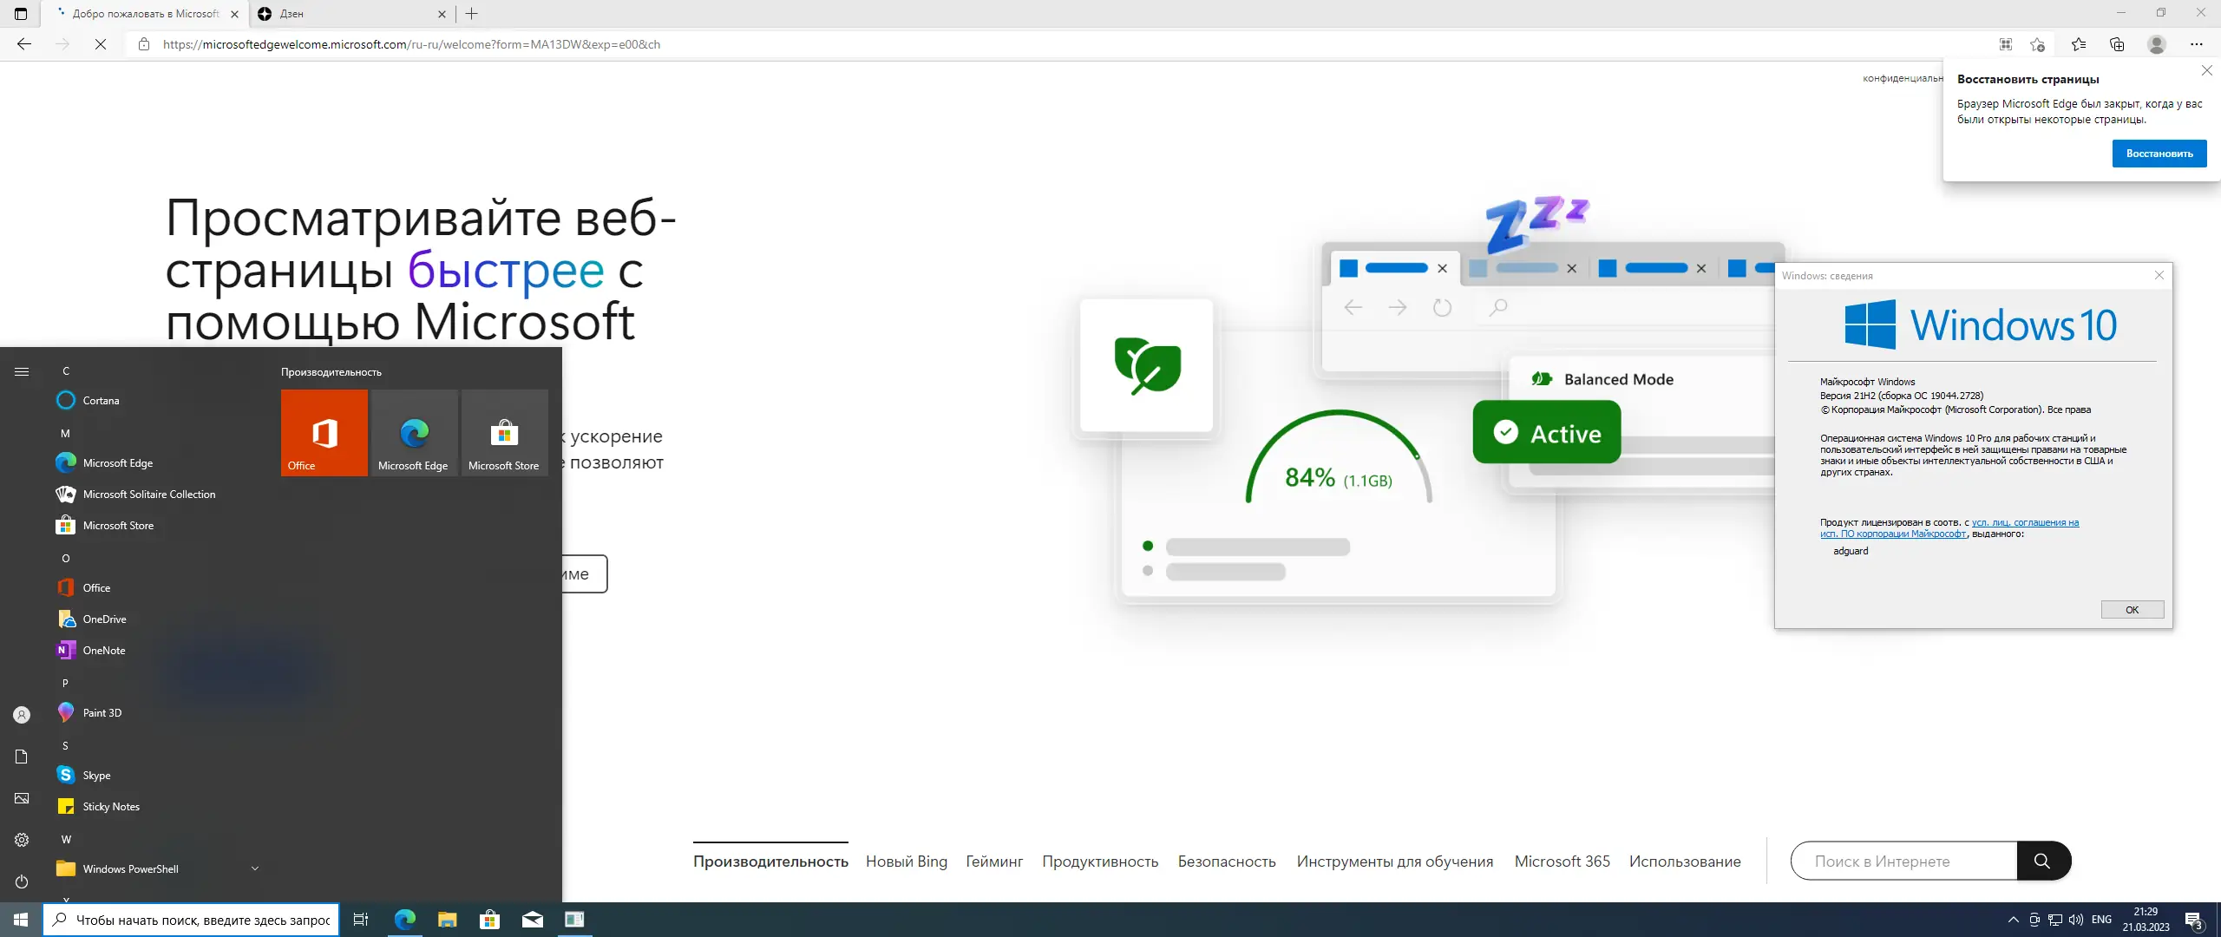The image size is (2221, 937).
Task: Click Edge Collections toolbar icon
Action: click(2117, 44)
